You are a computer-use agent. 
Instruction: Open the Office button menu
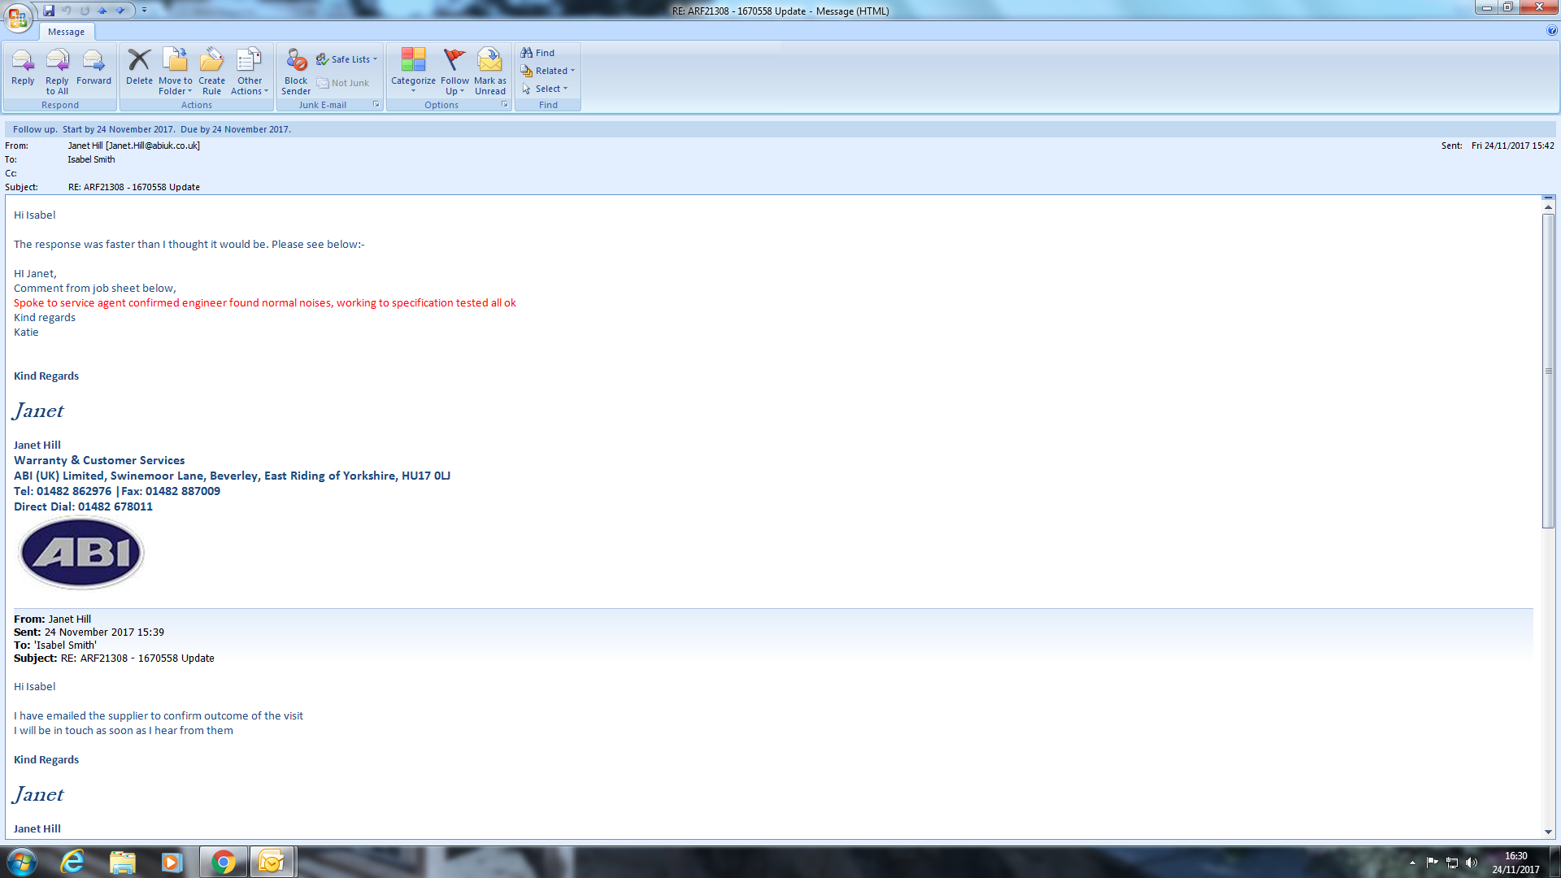18,17
